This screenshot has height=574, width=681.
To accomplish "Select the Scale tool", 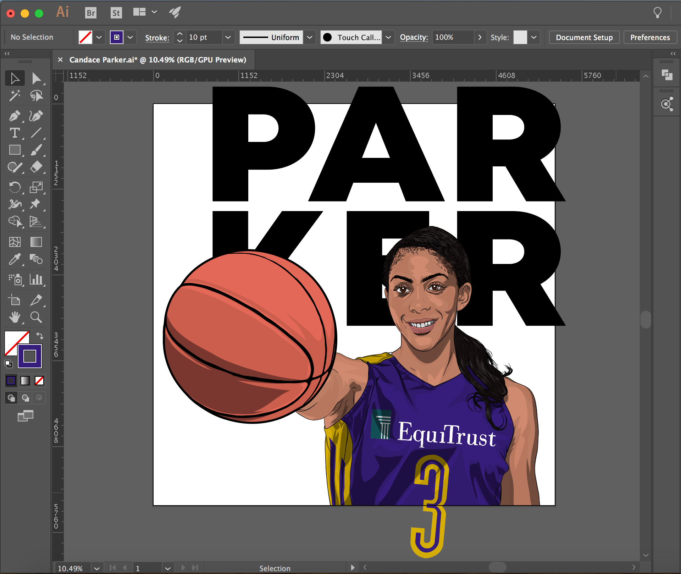I will (36, 187).
